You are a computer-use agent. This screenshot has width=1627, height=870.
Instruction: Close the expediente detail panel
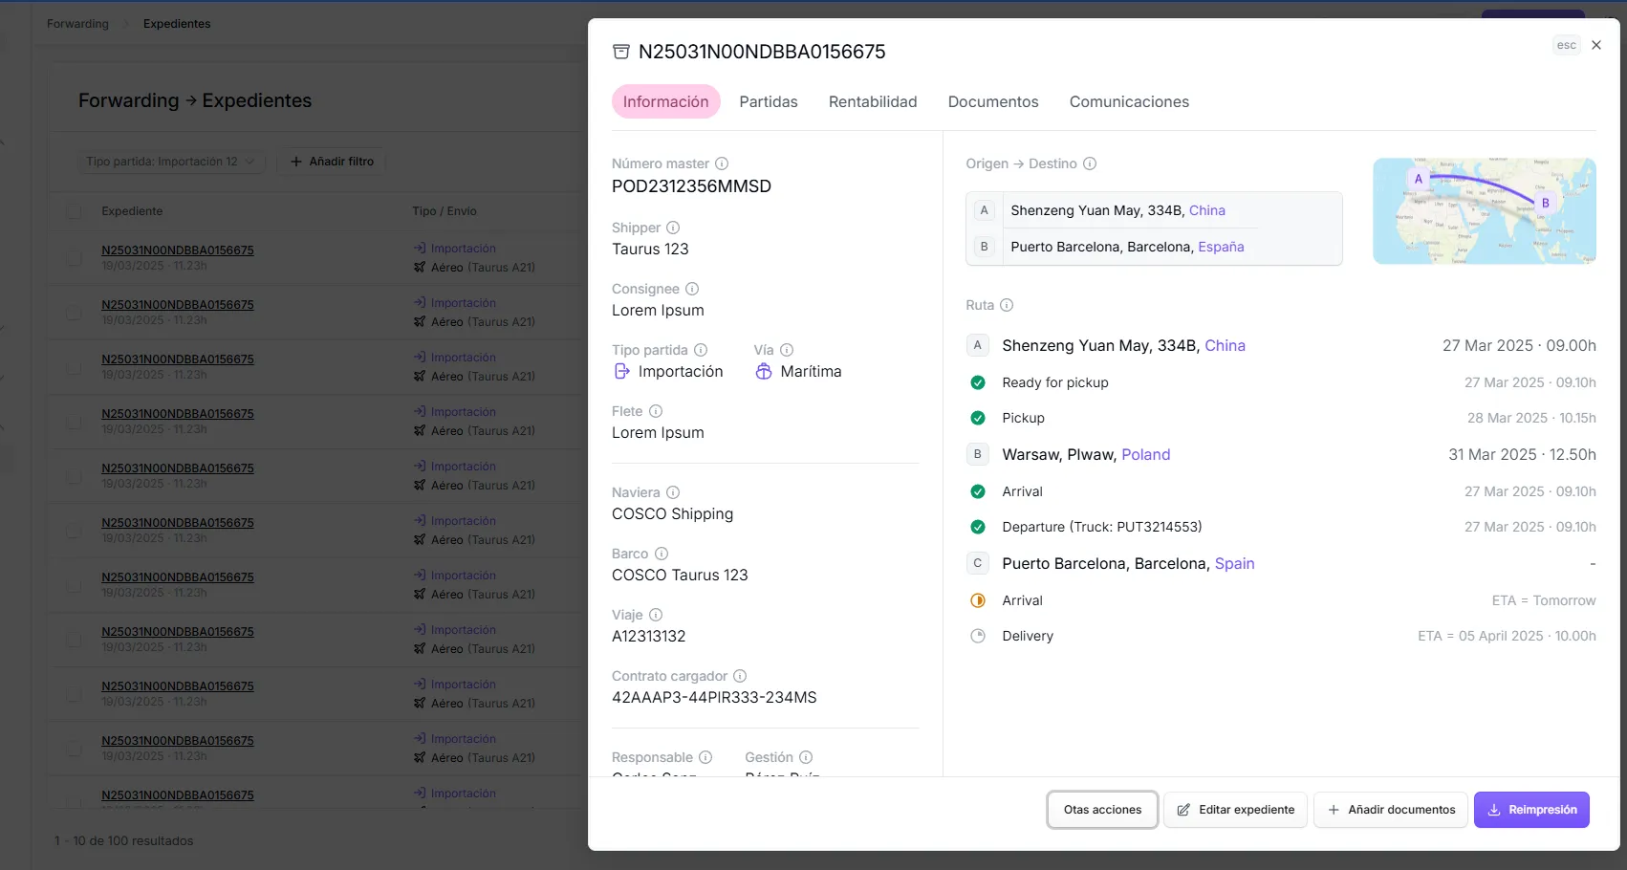[1596, 45]
